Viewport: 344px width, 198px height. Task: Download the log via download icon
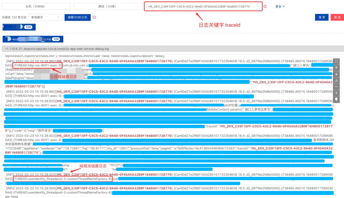pyautogui.click(x=336, y=80)
